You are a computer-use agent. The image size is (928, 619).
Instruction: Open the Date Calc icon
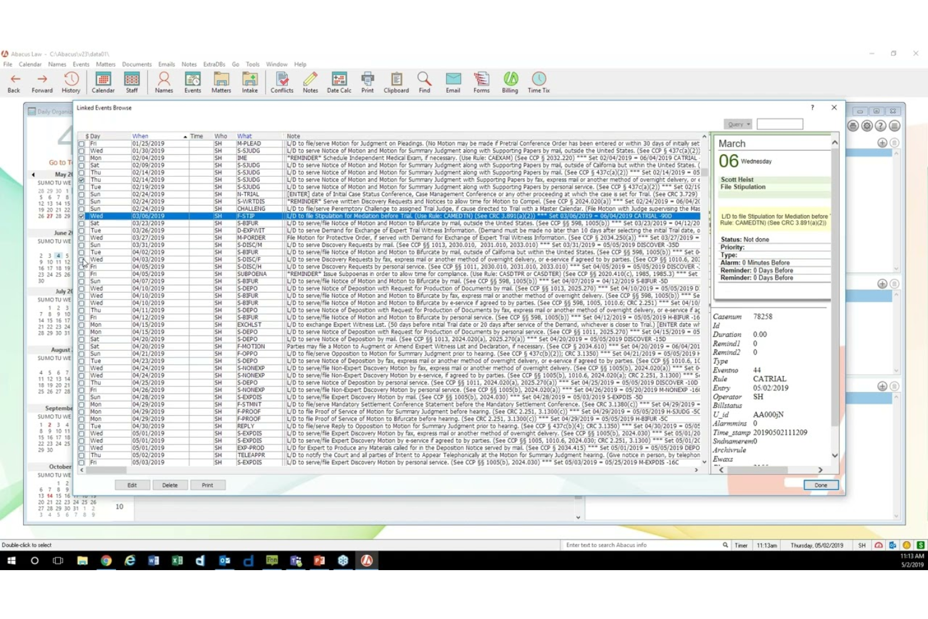click(339, 82)
